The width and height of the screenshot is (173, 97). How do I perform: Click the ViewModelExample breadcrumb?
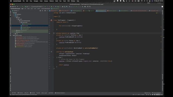pyautogui.click(x=15, y=9)
